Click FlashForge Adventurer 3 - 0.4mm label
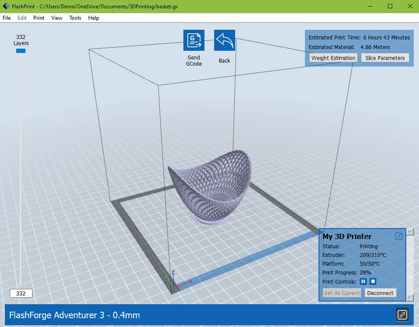Image resolution: width=419 pixels, height=327 pixels. [x=74, y=315]
